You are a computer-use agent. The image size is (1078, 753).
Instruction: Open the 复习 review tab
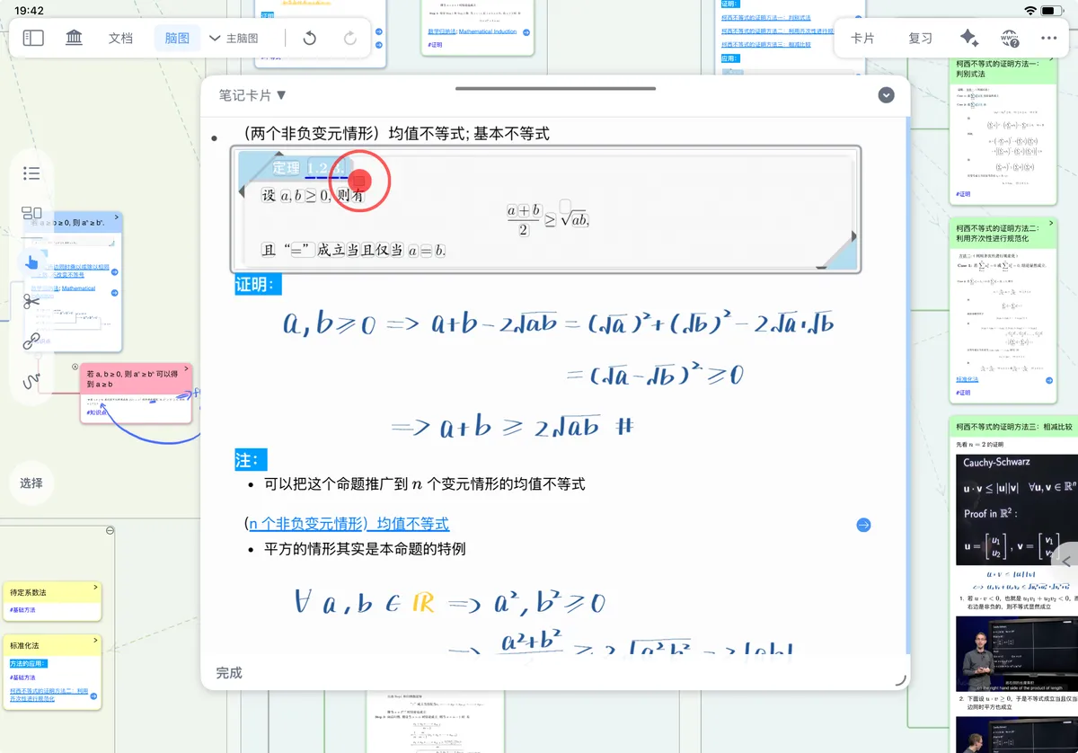point(921,39)
